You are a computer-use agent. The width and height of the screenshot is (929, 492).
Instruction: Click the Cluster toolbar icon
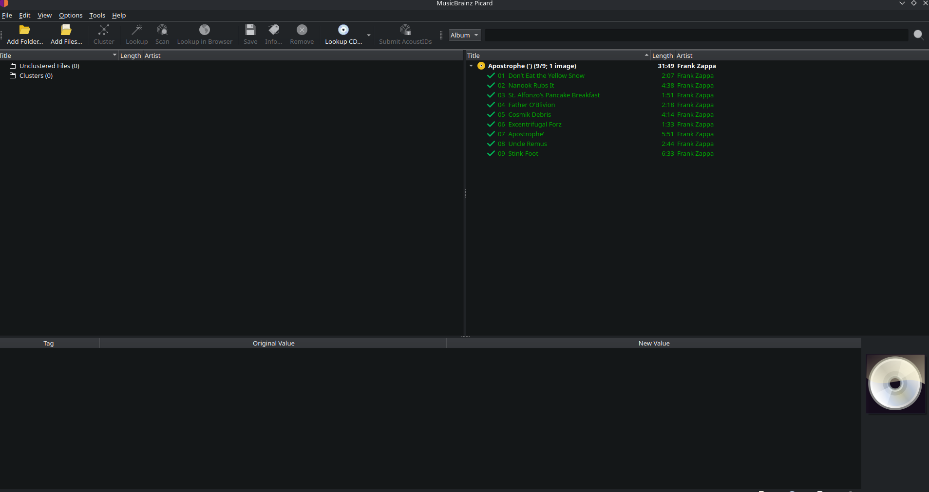pos(104,30)
